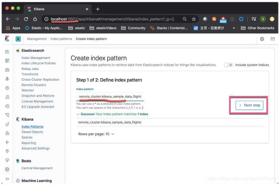
Task: Open the Other Bookmarks folder
Action: 258,28
